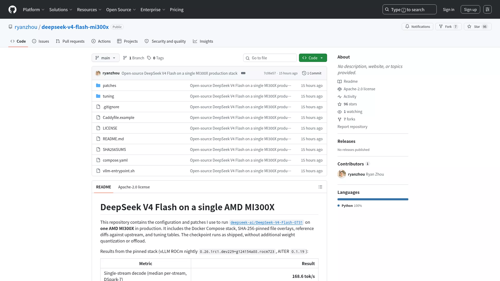Select the Readme book icon in About
Viewport: 500px width, 281px height.
pyautogui.click(x=340, y=82)
